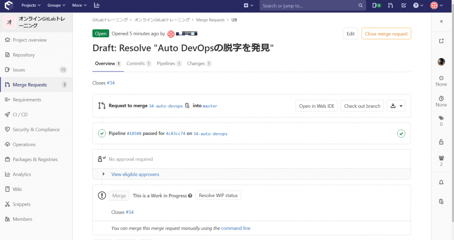Open the Requirements section

pyautogui.click(x=27, y=100)
